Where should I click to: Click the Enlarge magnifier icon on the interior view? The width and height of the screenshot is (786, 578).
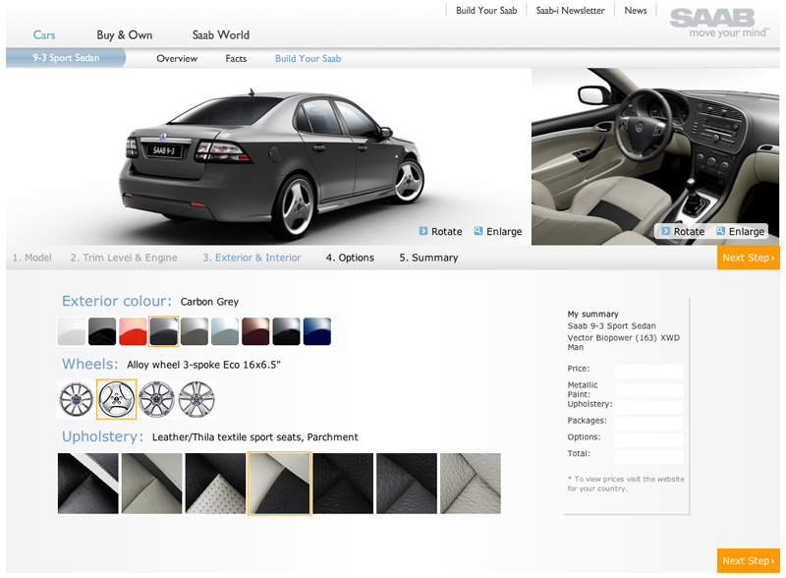(x=720, y=231)
